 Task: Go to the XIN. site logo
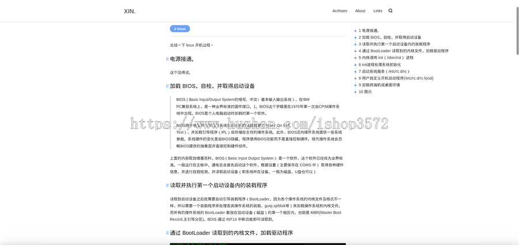[x=130, y=12]
